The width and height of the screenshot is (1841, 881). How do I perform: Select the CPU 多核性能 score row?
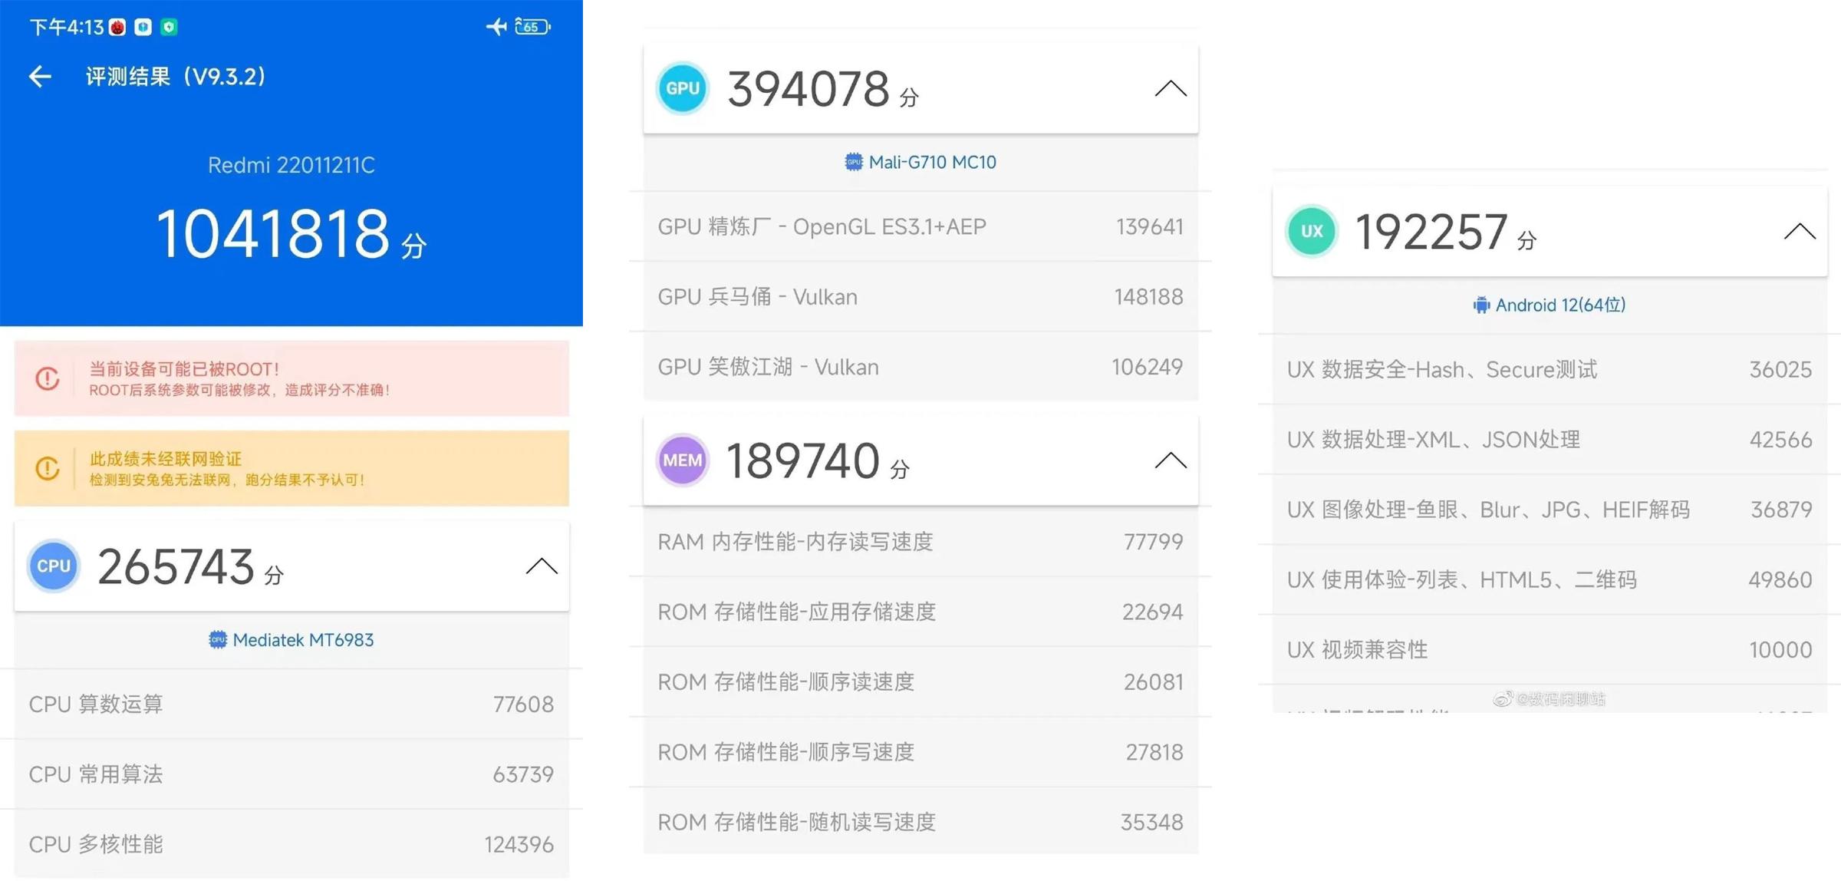click(x=291, y=844)
